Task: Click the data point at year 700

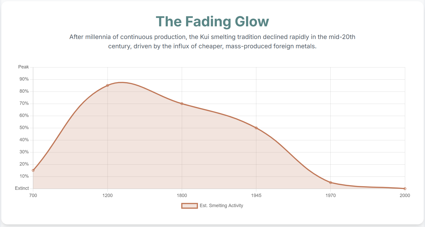Action: [33, 170]
